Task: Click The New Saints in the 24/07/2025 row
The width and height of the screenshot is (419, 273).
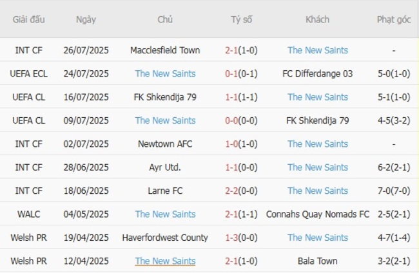Action: click(x=165, y=73)
